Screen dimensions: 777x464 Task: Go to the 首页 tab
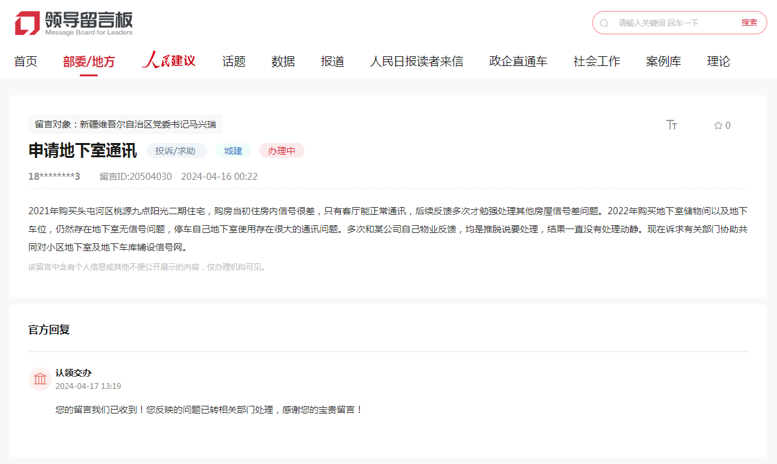coord(26,61)
